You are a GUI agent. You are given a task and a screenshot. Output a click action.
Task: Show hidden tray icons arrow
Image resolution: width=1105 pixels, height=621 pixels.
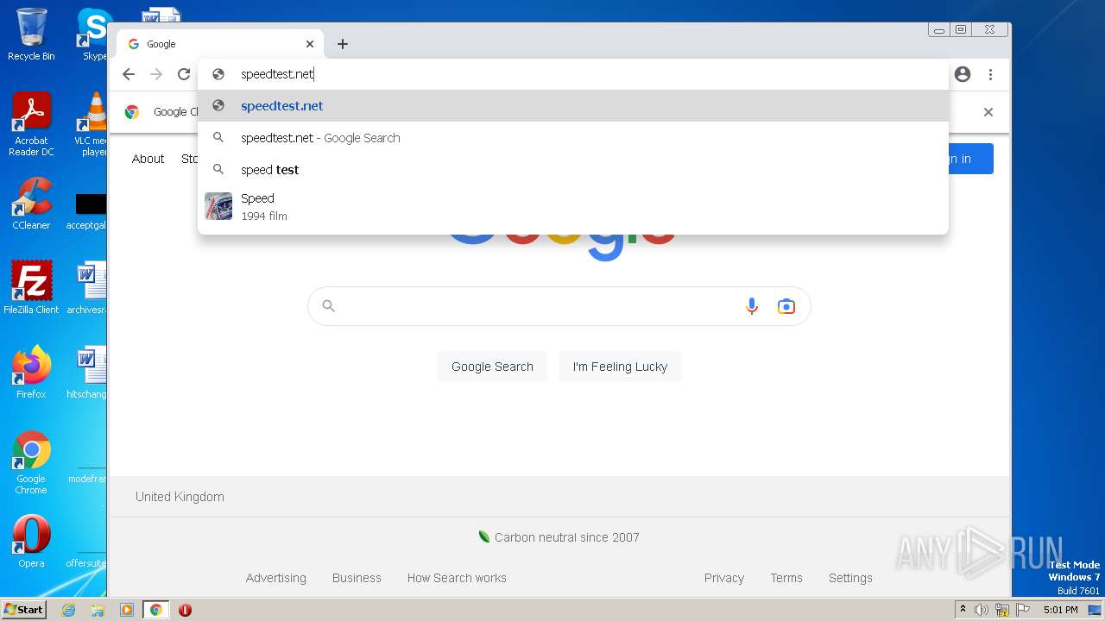[x=963, y=610]
